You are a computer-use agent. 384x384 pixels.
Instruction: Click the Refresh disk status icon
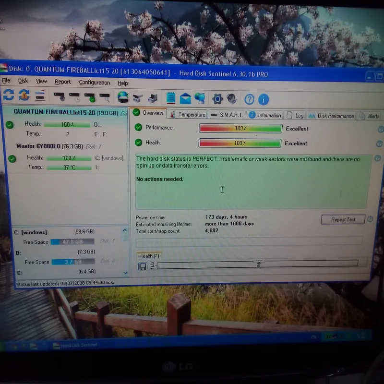pyautogui.click(x=9, y=95)
